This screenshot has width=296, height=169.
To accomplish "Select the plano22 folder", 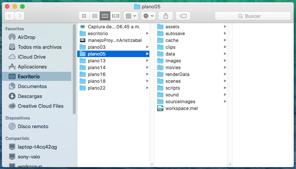I will (x=113, y=88).
